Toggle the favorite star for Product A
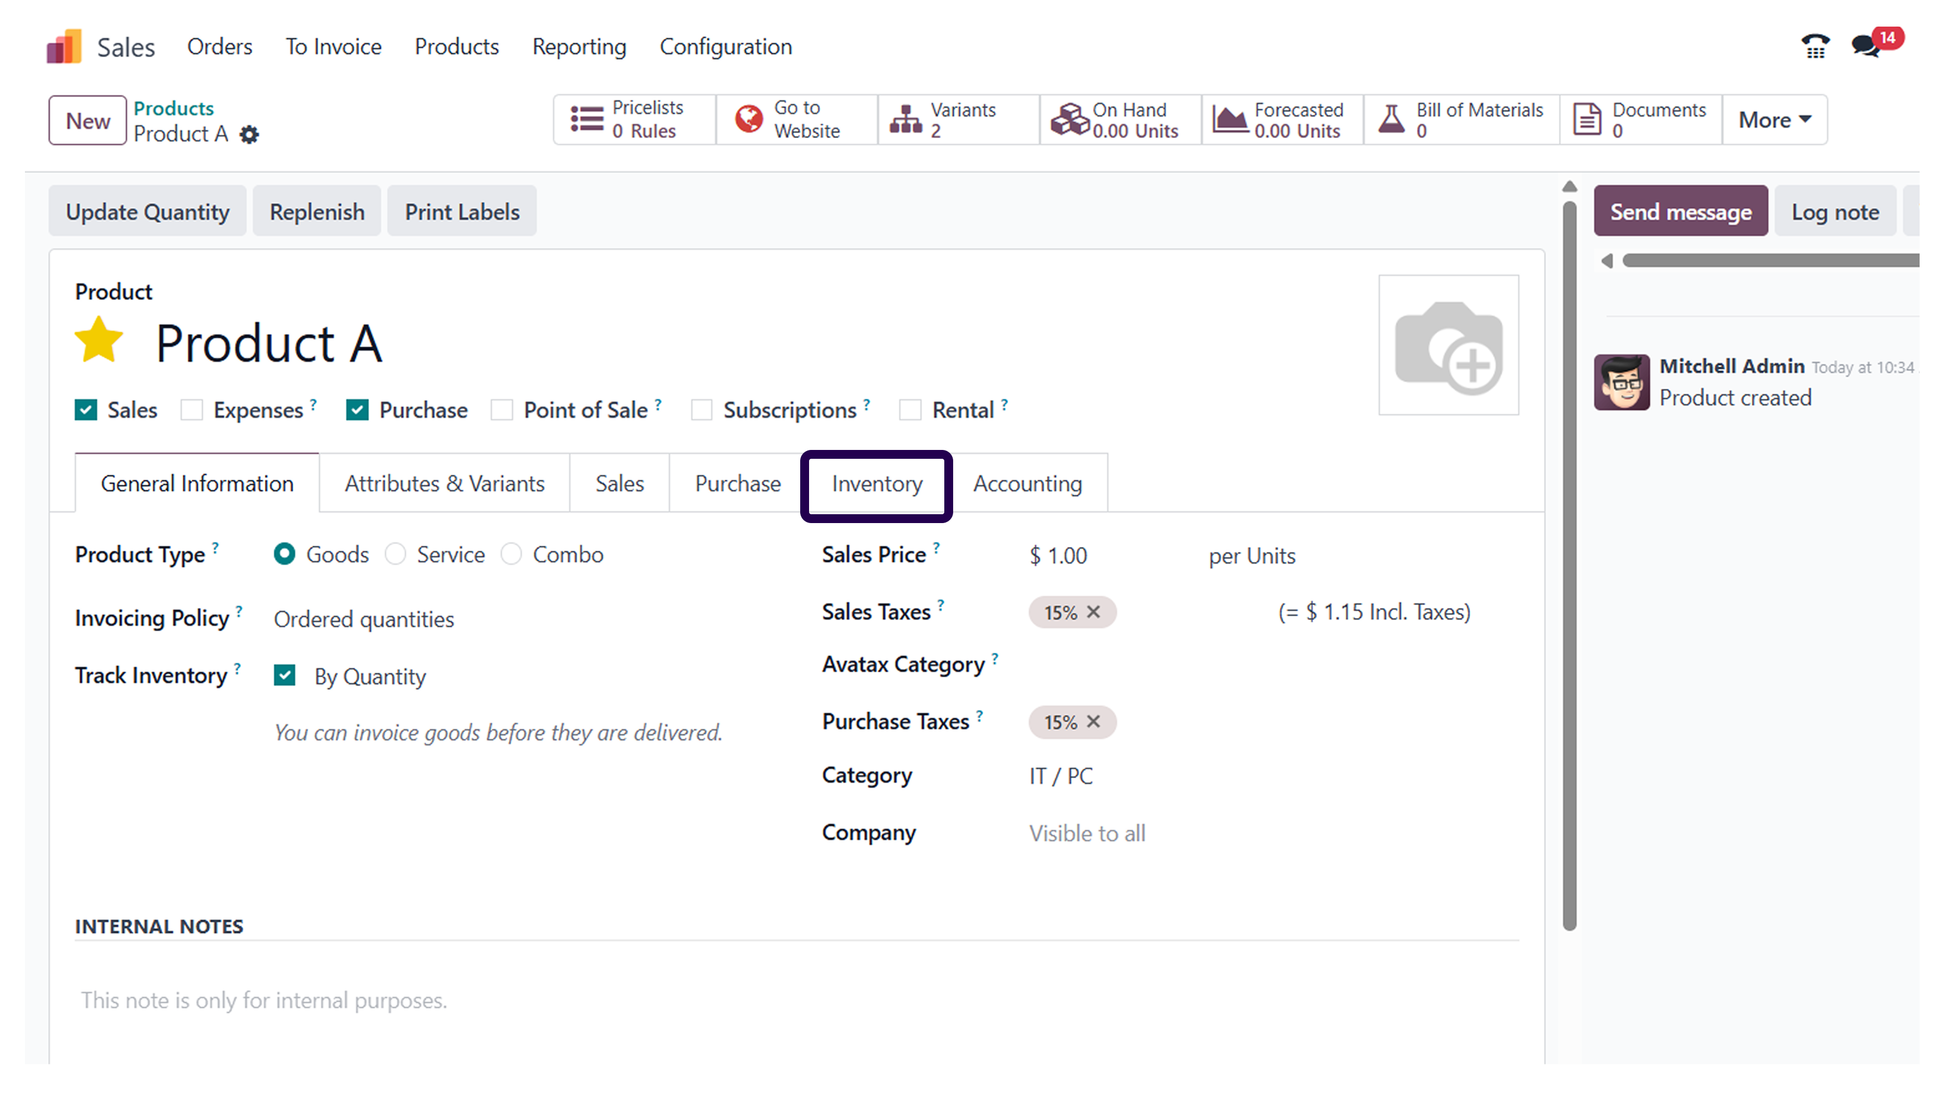1944x1106 pixels. pyautogui.click(x=99, y=341)
